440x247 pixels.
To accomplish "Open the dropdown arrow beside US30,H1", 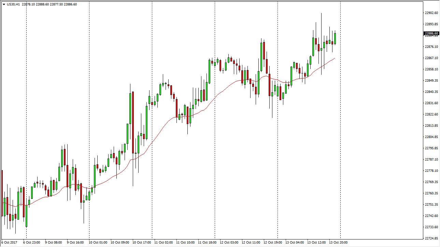I will tap(4, 4).
